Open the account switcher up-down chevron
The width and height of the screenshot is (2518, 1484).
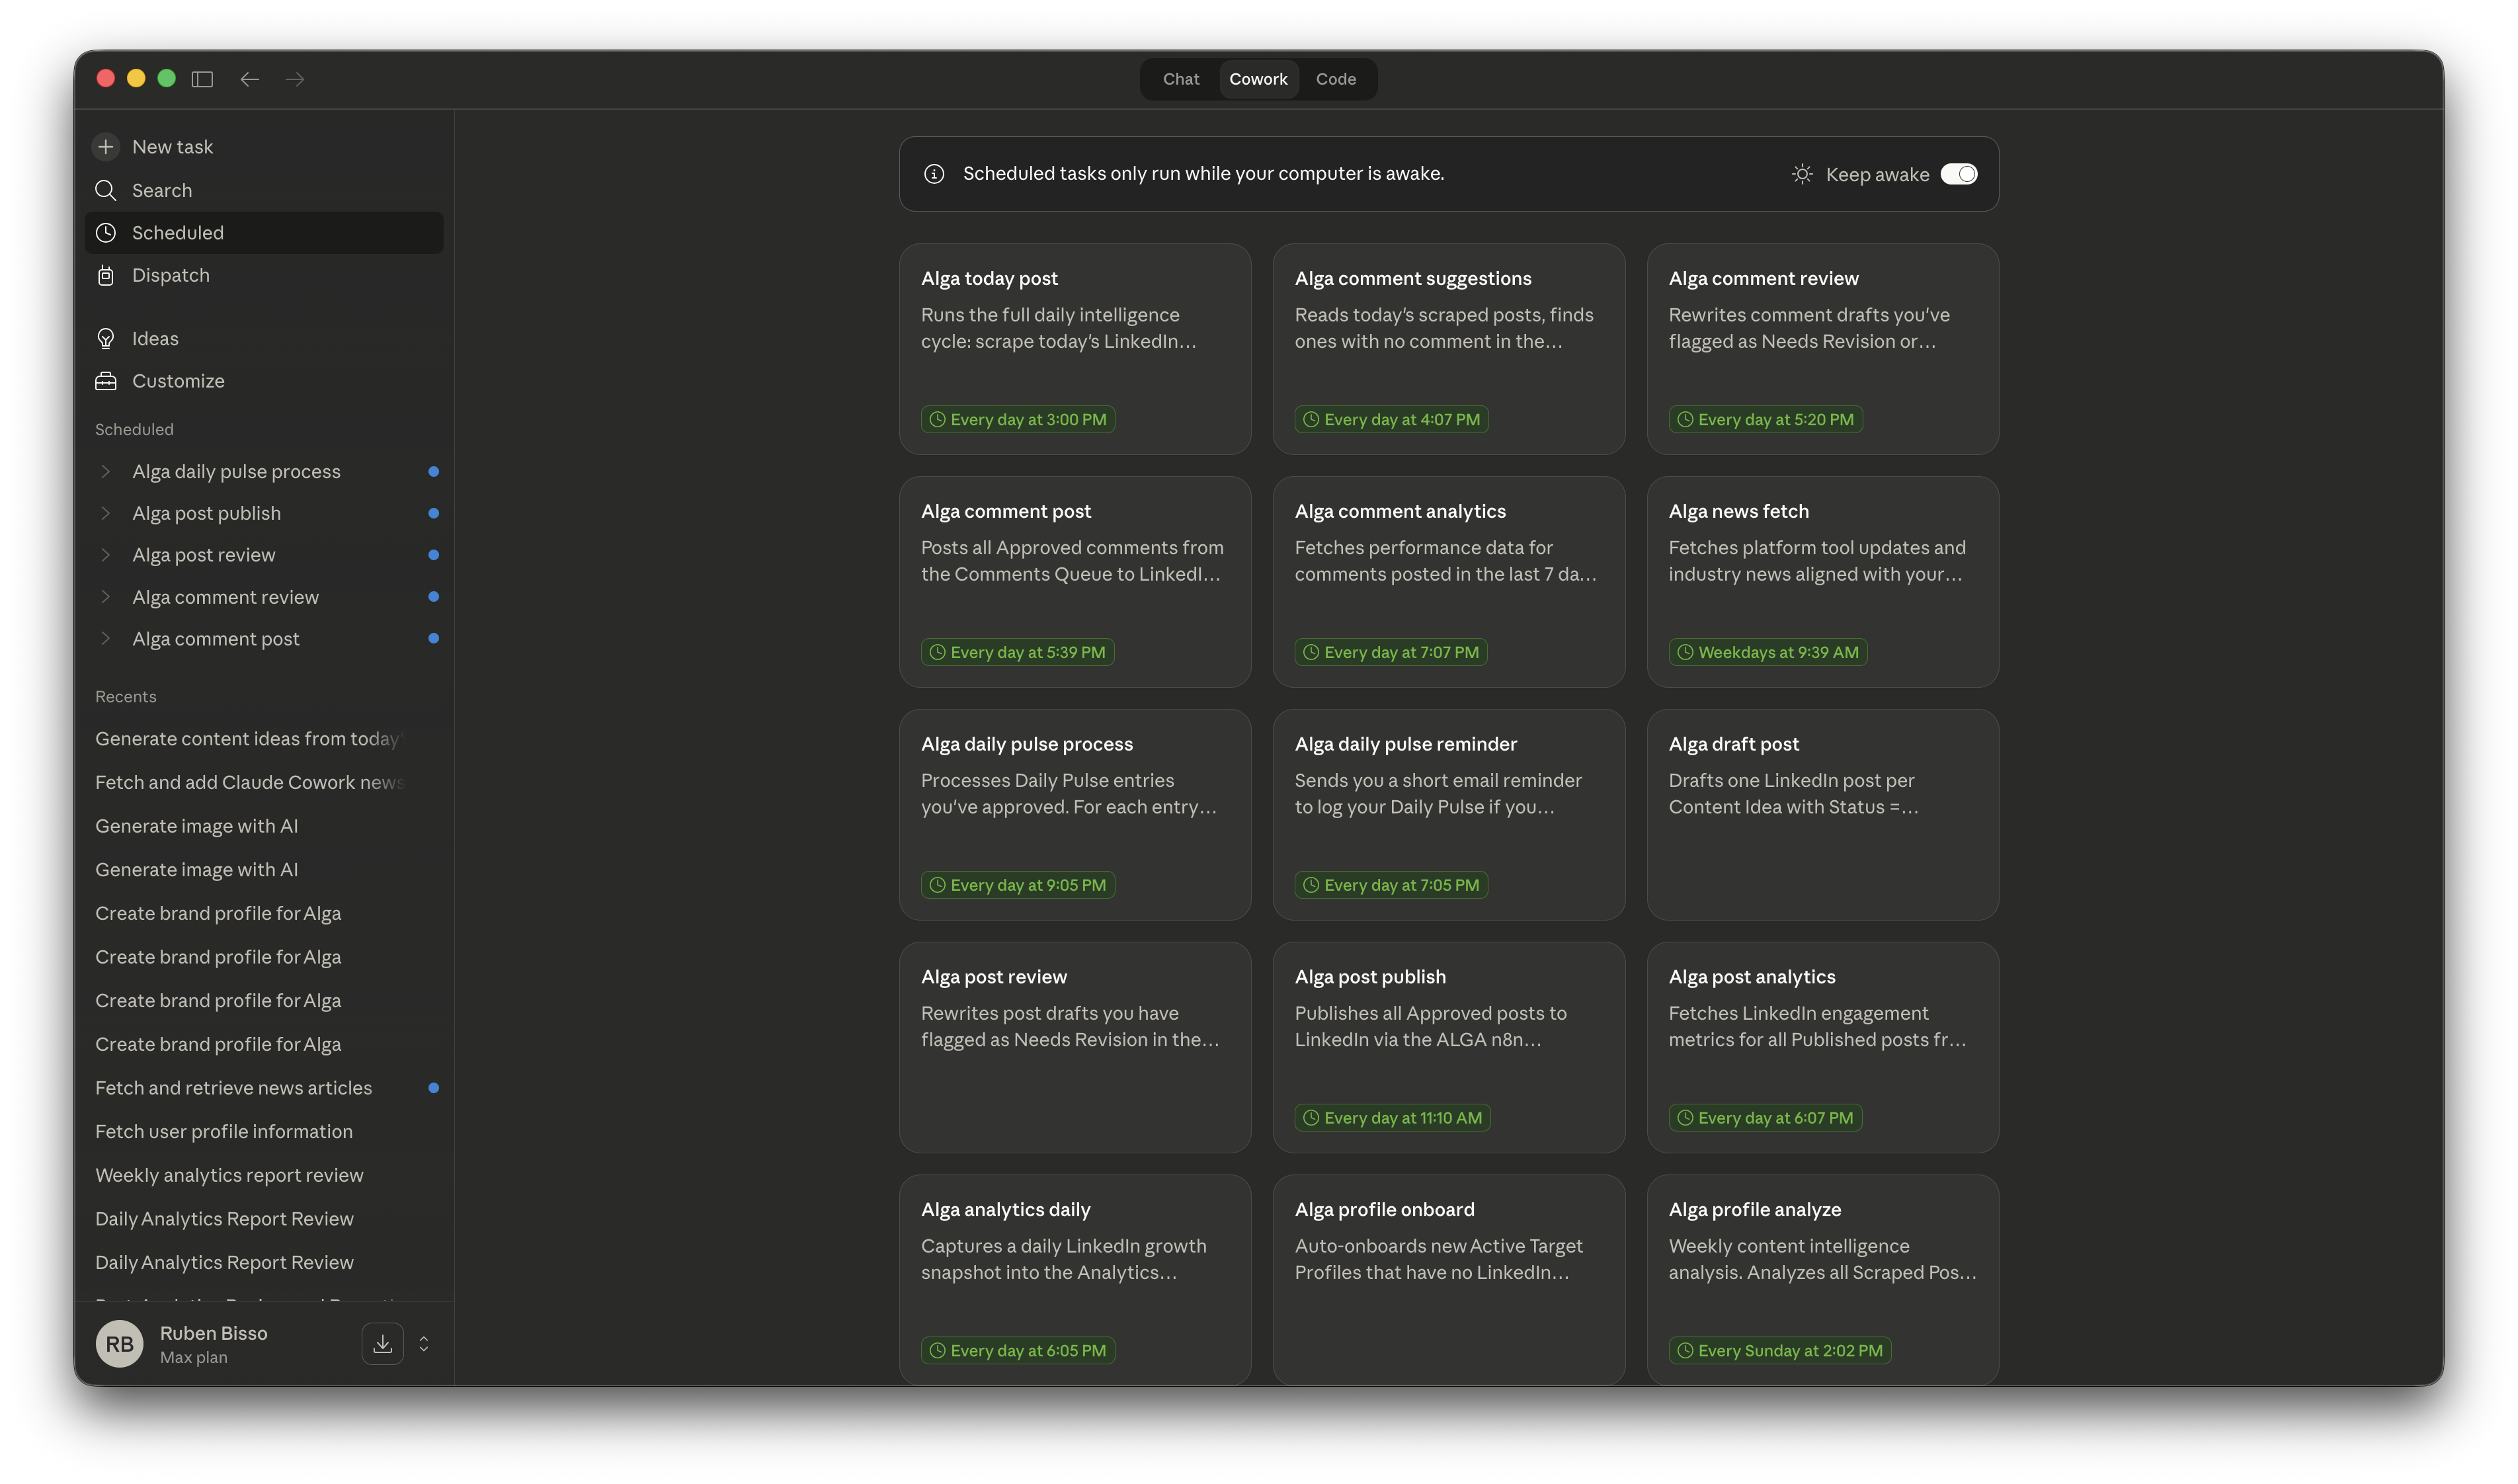click(424, 1344)
